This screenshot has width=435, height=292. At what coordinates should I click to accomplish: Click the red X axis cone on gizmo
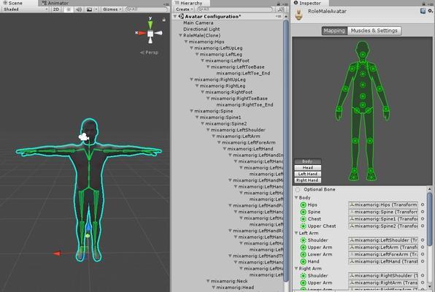[142, 33]
